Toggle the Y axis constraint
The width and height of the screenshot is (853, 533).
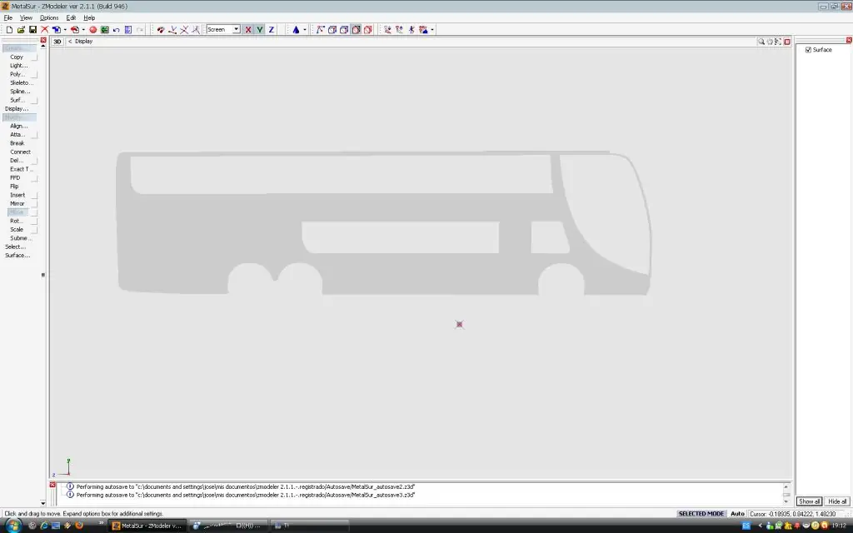pyautogui.click(x=260, y=29)
